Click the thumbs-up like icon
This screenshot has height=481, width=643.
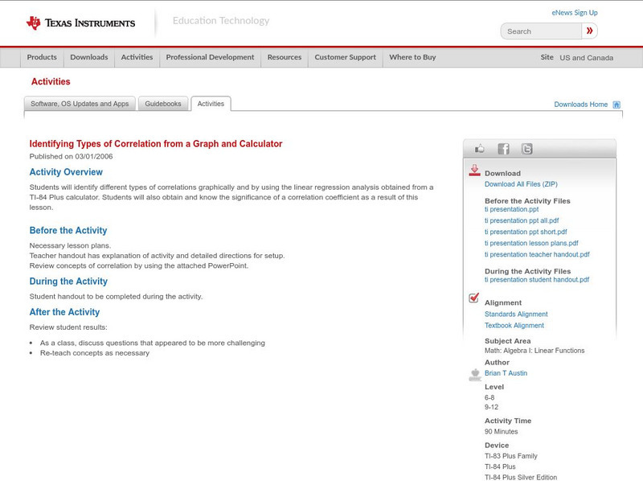click(479, 149)
